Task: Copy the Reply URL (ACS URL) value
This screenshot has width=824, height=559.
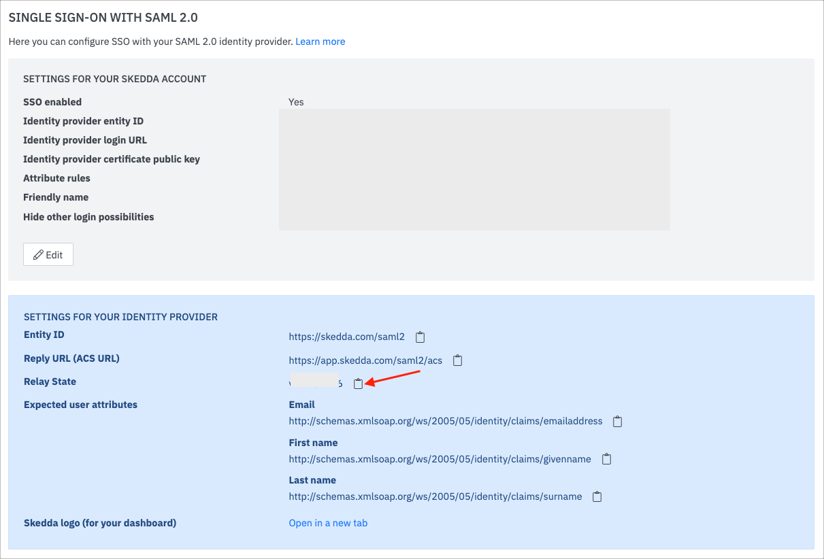Action: 458,360
